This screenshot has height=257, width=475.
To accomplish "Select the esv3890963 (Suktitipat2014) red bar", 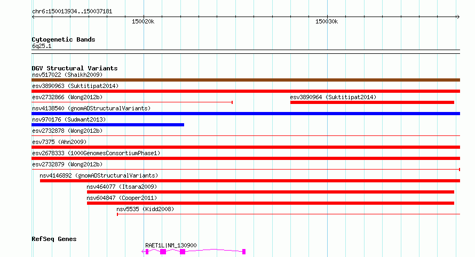I will pyautogui.click(x=246, y=91).
